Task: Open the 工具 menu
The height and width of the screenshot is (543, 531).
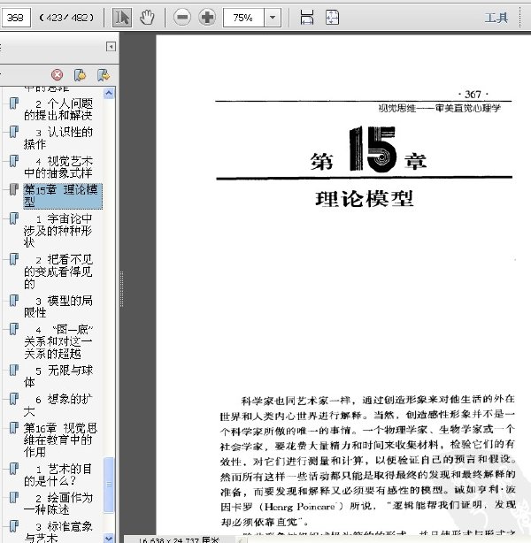Action: pos(496,18)
